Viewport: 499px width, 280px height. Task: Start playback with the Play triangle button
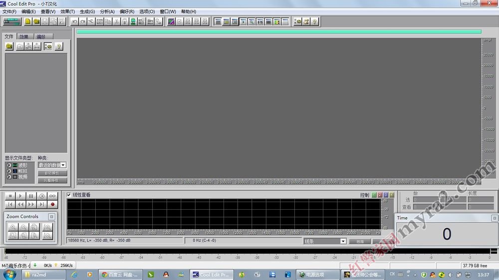[20, 196]
